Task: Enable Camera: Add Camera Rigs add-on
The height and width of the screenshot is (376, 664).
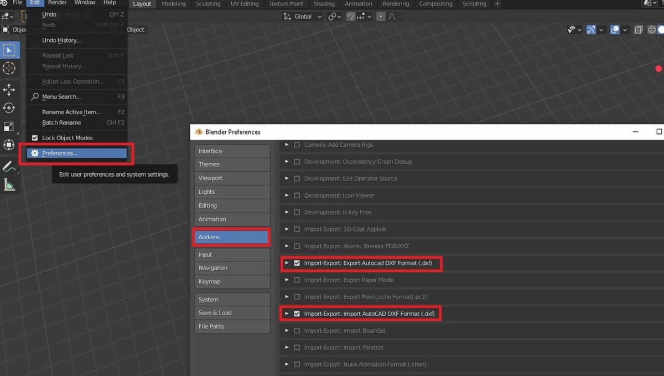Action: click(x=297, y=145)
